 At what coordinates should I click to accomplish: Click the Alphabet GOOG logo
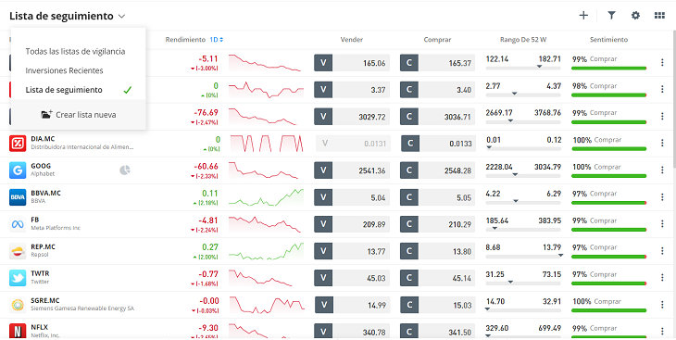pos(18,170)
